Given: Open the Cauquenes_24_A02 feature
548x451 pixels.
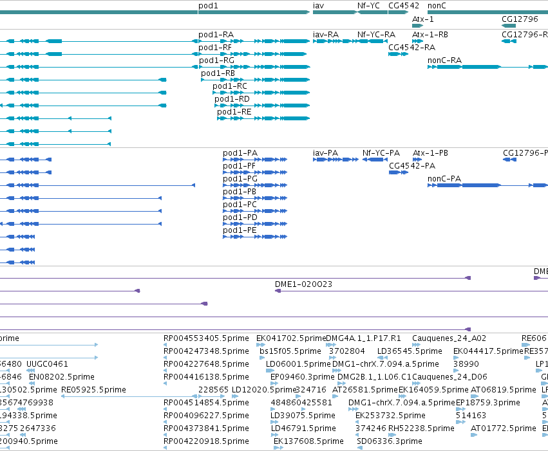Looking at the screenshot, I should point(449,338).
